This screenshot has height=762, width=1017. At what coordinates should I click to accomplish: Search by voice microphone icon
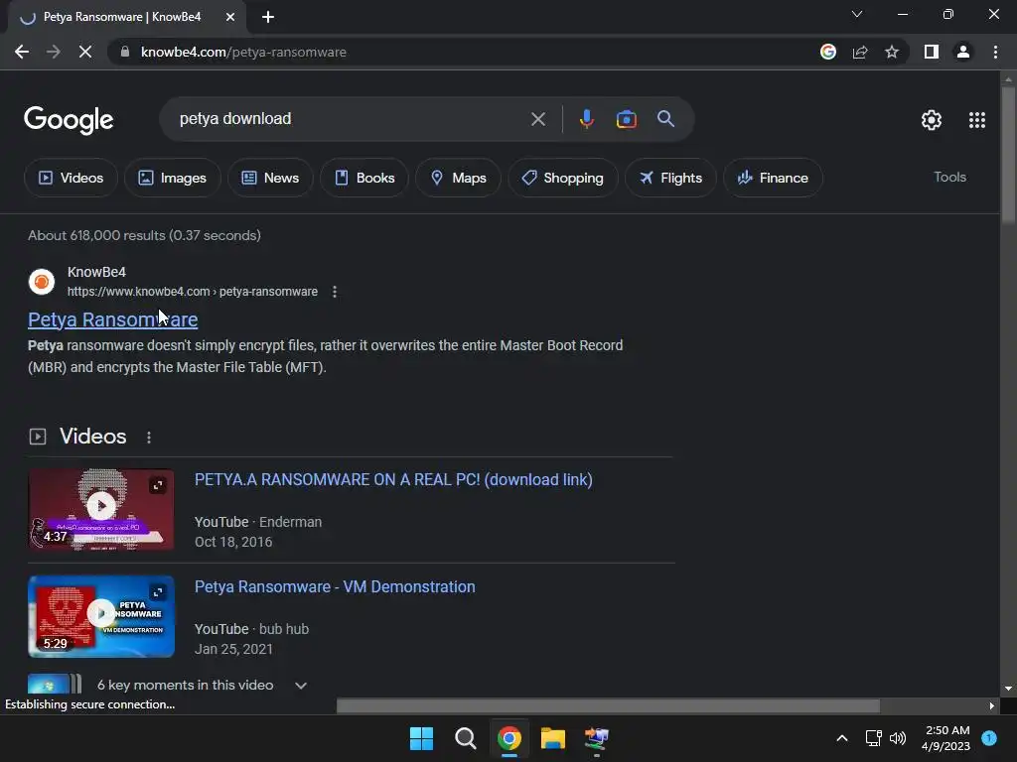tap(586, 119)
